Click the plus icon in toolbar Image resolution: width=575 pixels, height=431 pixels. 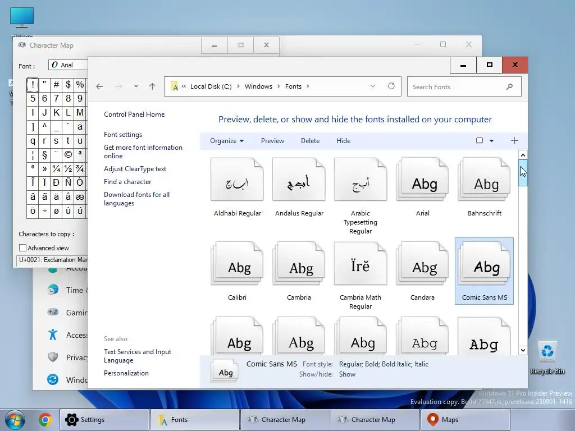(514, 141)
